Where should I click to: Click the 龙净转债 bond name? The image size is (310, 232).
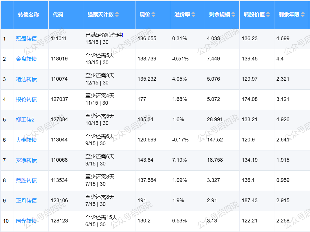(x=26, y=160)
